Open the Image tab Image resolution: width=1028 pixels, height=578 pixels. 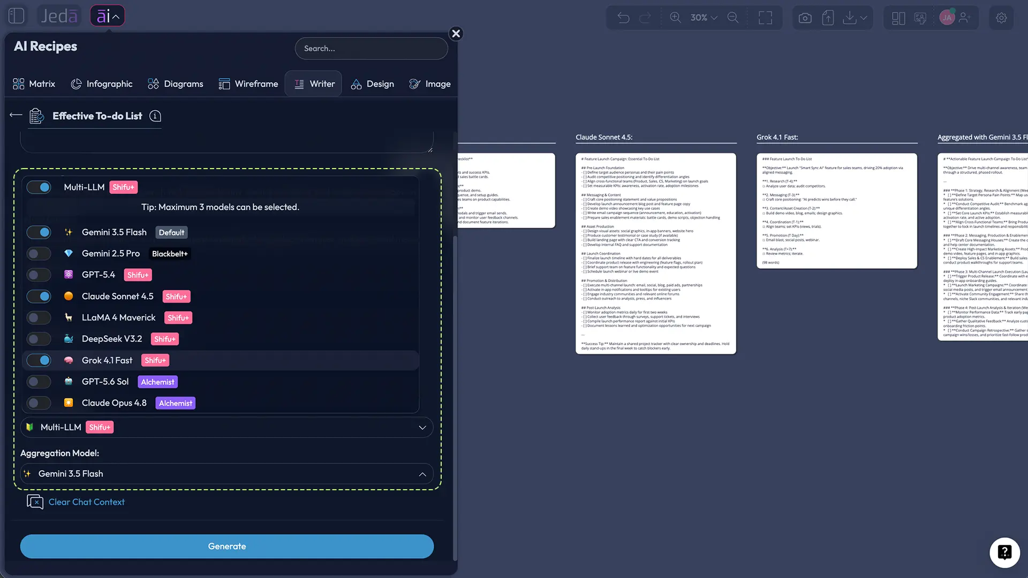click(430, 84)
